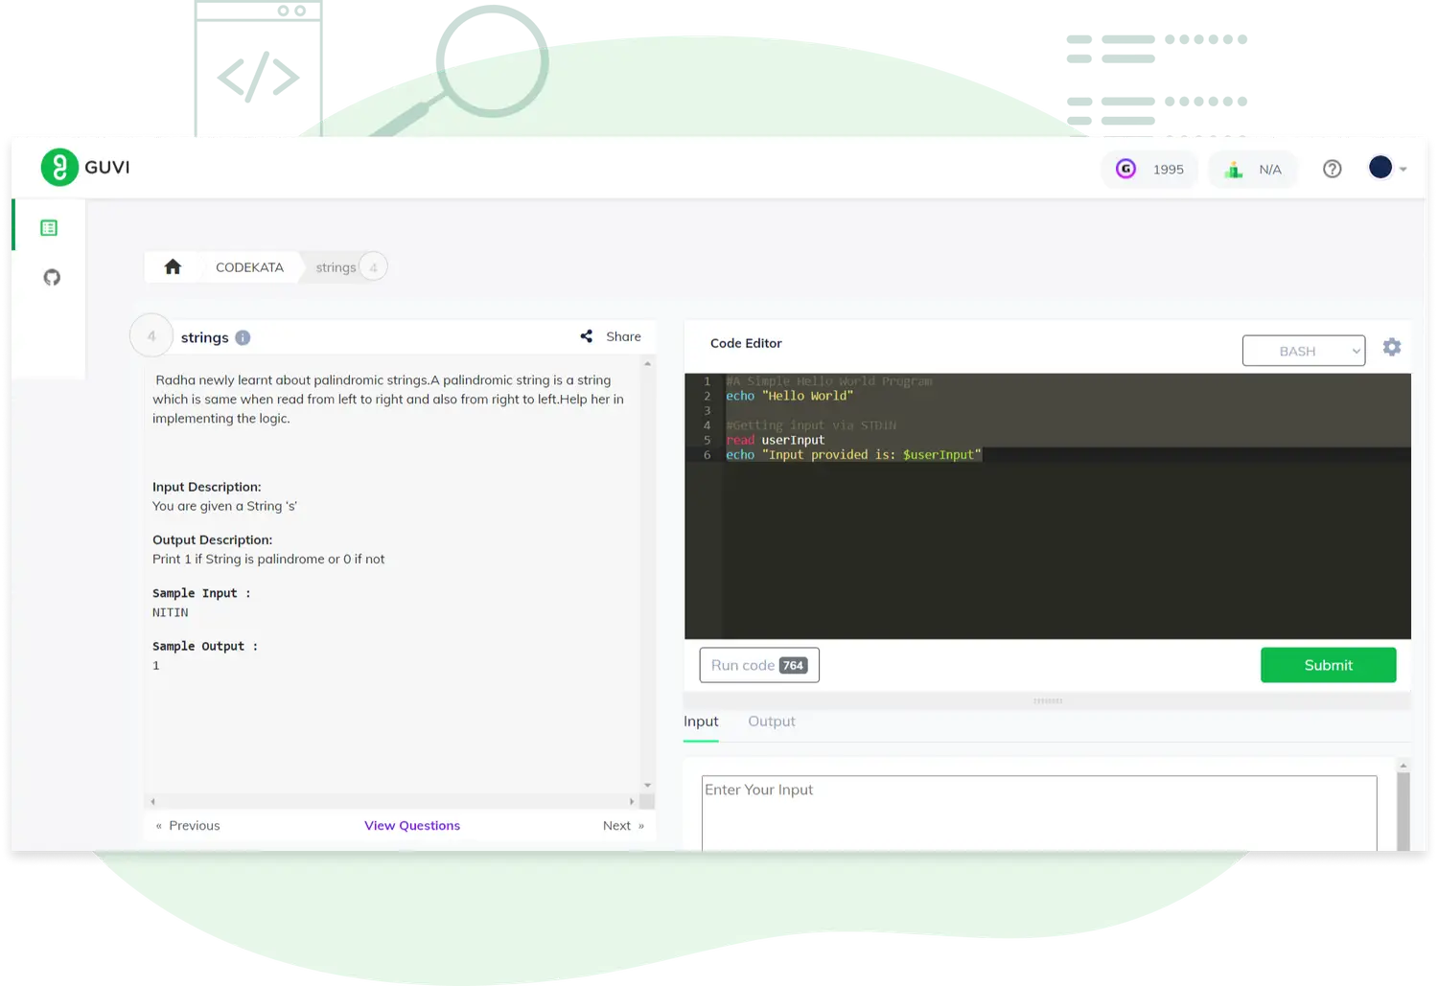The image size is (1438, 986).
Task: Click the N/A leaderboard rank badge
Action: click(x=1252, y=170)
